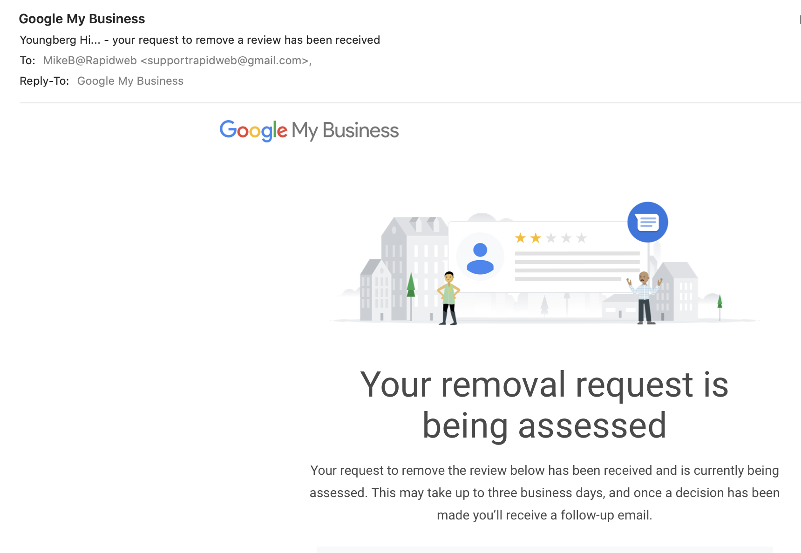Click the man in green shirt illustration

pos(448,298)
